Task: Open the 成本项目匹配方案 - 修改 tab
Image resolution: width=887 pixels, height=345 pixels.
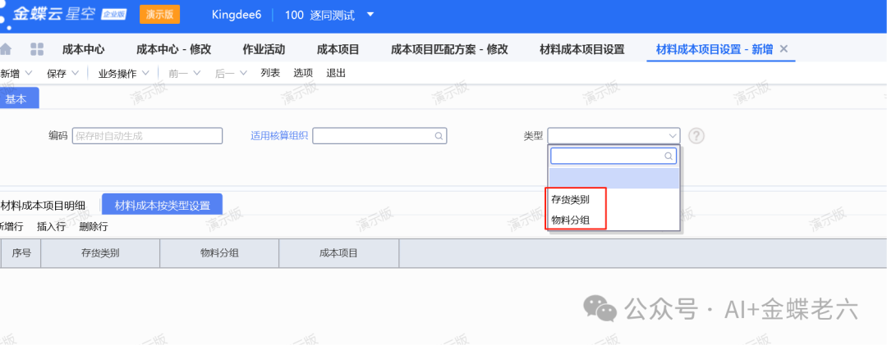Action: click(x=449, y=49)
